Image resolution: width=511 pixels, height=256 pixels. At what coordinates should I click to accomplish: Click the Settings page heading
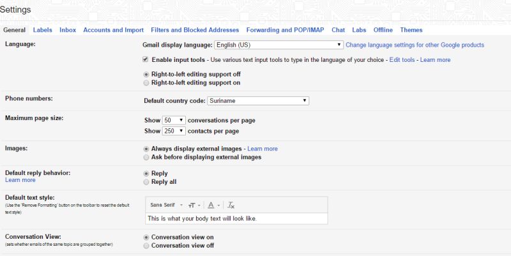(x=15, y=10)
